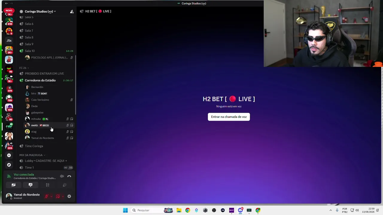Open Lobby • CADASTRE-SE AQUI channel
This screenshot has height=215, width=383.
point(46,161)
